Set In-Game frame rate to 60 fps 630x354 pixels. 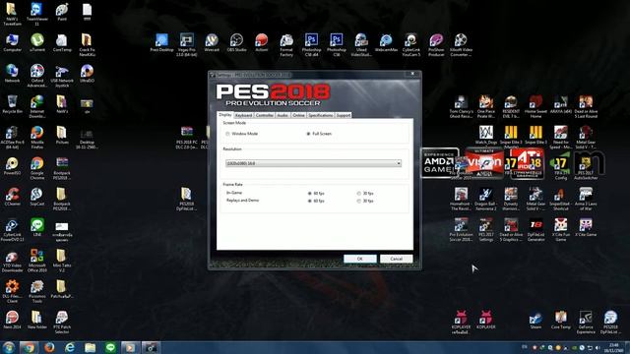[x=310, y=194]
